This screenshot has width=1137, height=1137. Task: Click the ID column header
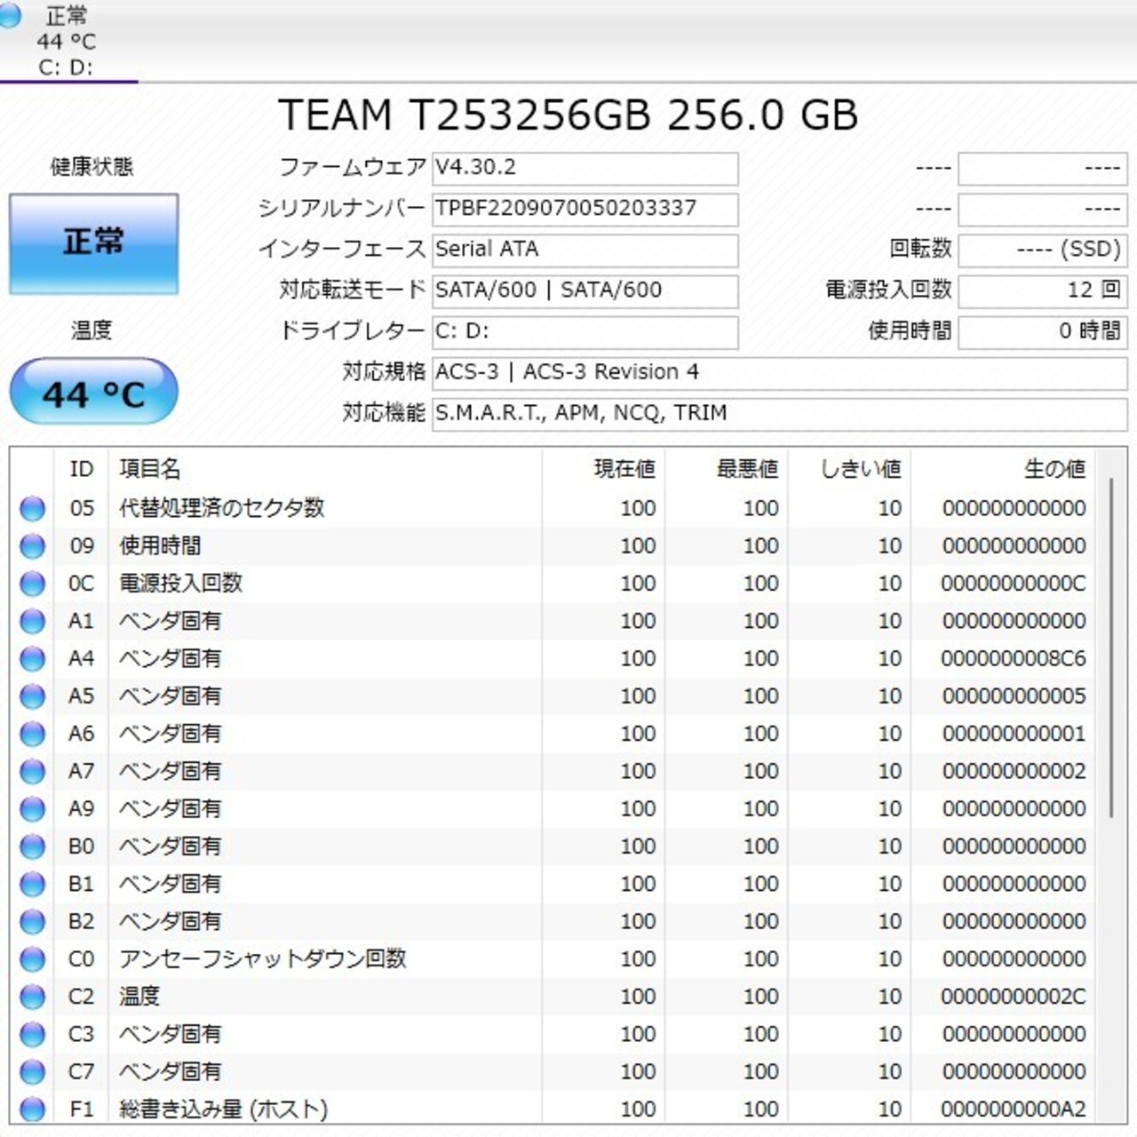(x=81, y=469)
